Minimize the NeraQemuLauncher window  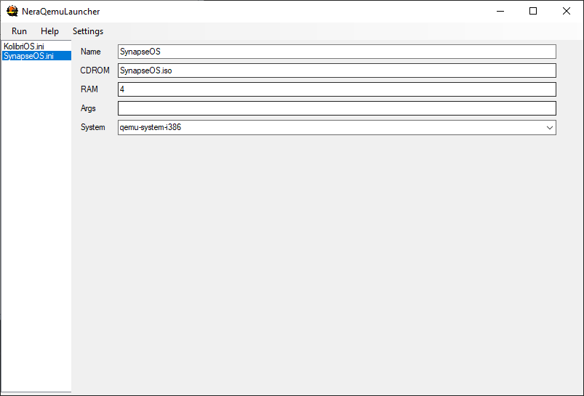pos(500,11)
